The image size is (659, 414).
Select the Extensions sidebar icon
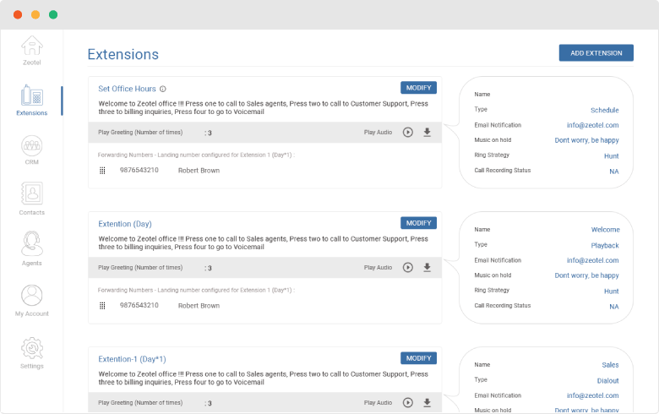point(31,95)
